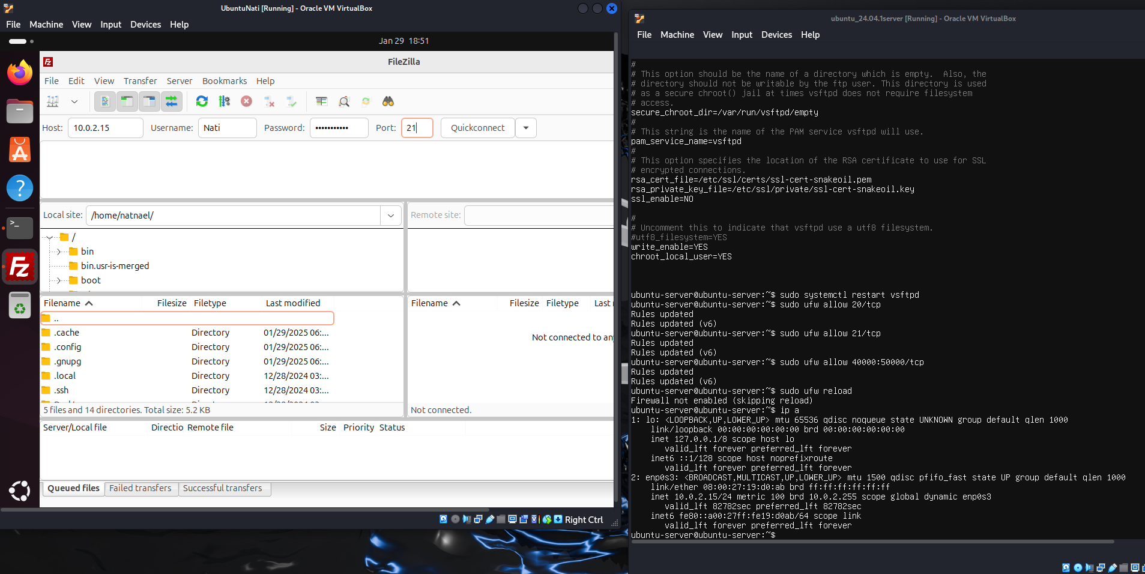The height and width of the screenshot is (574, 1145).
Task: Click the FileZilla icon in the Ubuntu dock
Action: coord(20,267)
